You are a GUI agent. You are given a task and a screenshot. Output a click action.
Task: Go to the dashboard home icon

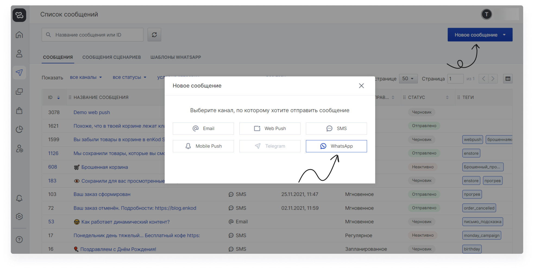(x=19, y=35)
